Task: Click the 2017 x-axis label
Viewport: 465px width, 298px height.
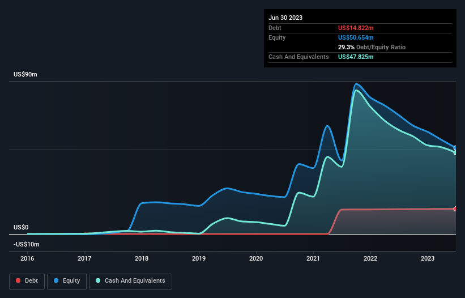Action: point(84,258)
